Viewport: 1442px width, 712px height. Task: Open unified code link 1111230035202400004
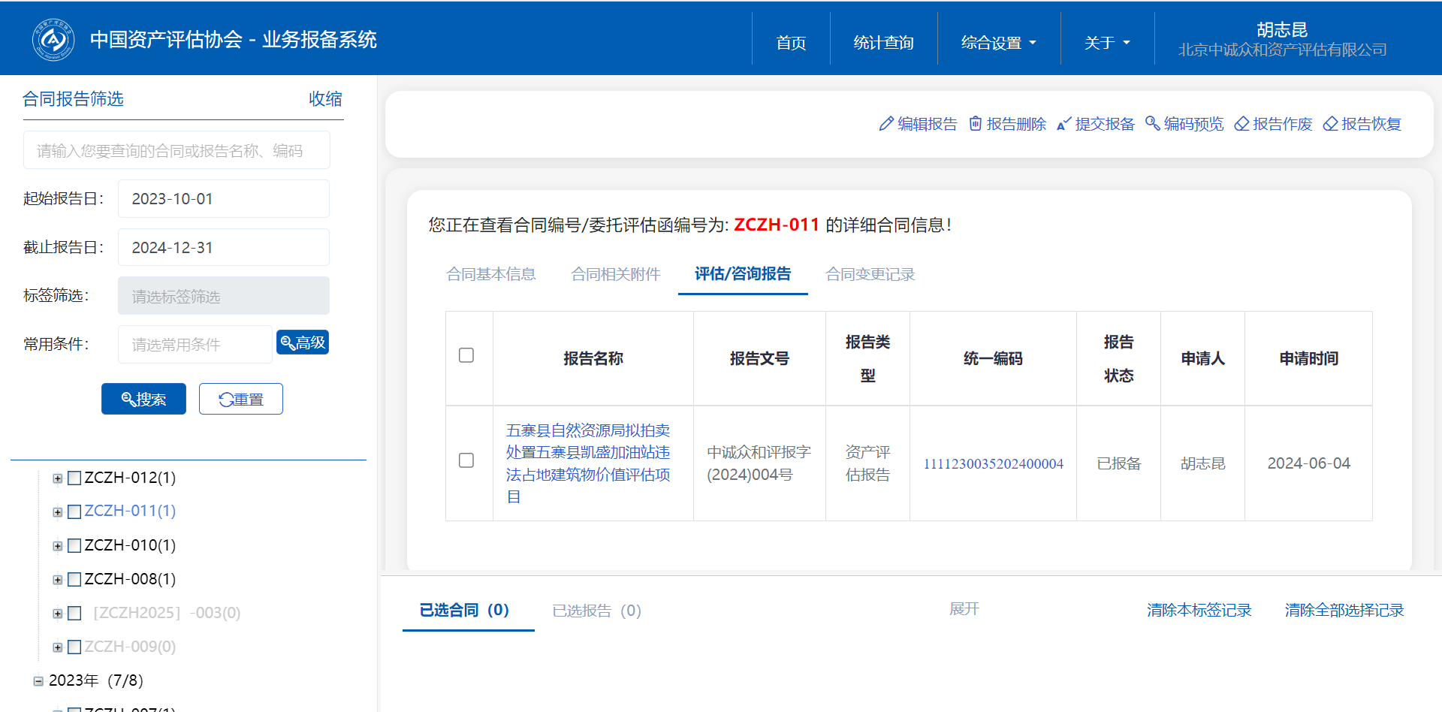click(x=993, y=464)
